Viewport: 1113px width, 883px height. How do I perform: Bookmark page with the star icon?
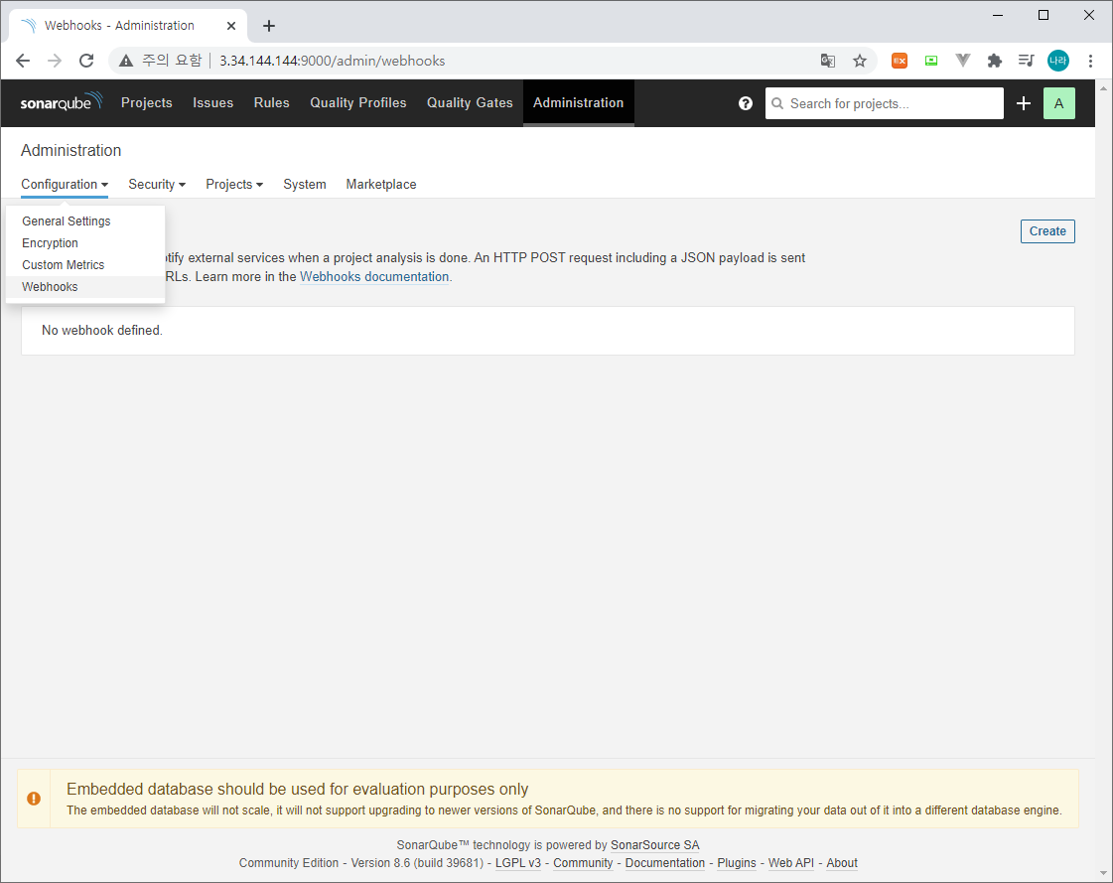coord(860,61)
